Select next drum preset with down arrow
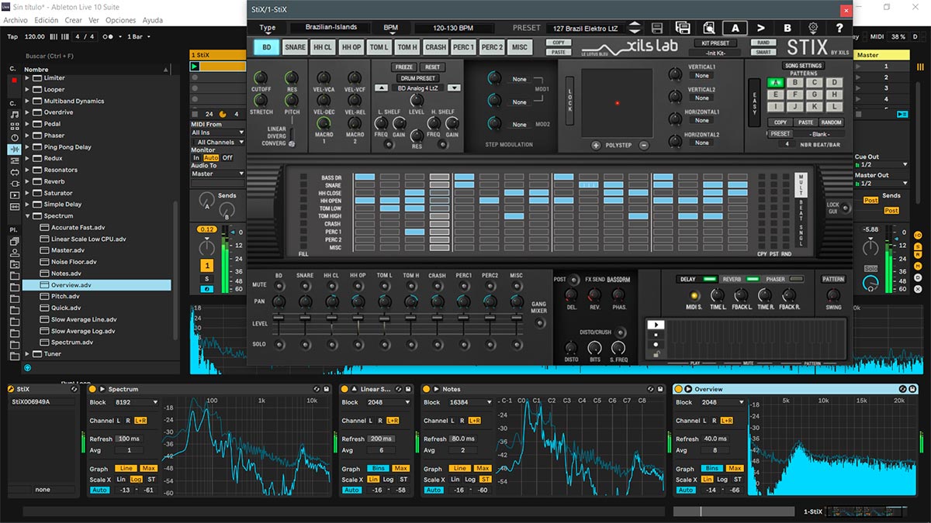This screenshot has width=931, height=523. click(454, 88)
